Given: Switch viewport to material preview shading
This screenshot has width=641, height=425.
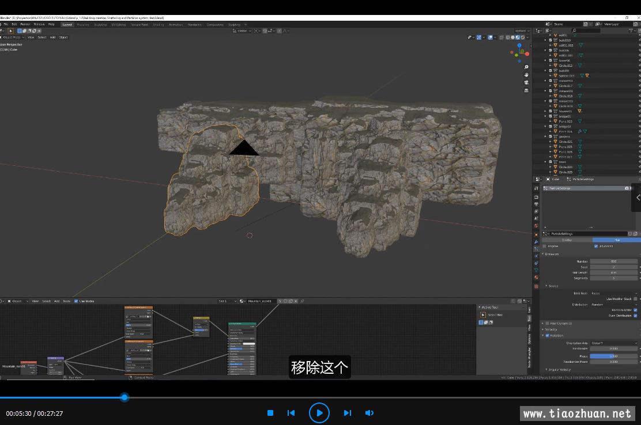Looking at the screenshot, I should [x=518, y=37].
